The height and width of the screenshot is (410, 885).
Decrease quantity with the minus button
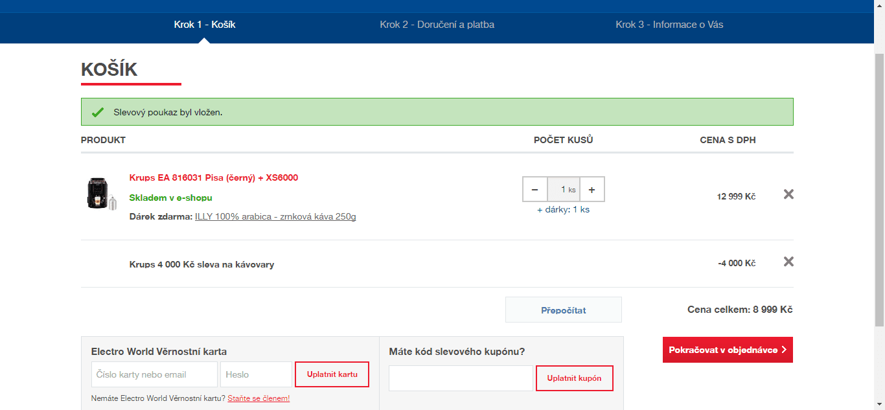coord(534,189)
